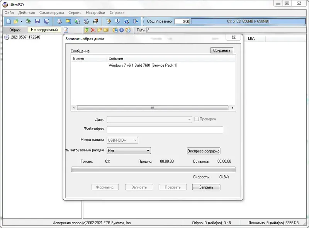The image size is (309, 228).
Task: Click the New image toolbar icon
Action: pyautogui.click(x=8, y=21)
